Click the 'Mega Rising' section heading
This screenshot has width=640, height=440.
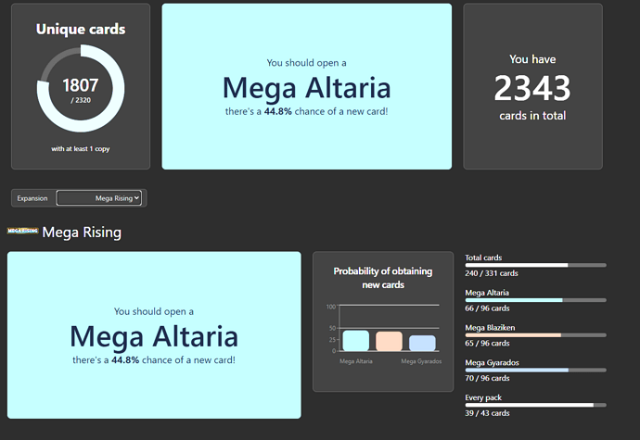tap(82, 232)
